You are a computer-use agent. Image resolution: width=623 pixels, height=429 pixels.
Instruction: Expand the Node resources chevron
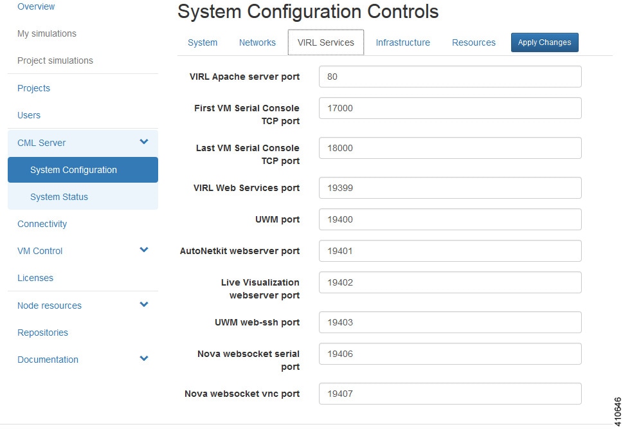point(144,304)
